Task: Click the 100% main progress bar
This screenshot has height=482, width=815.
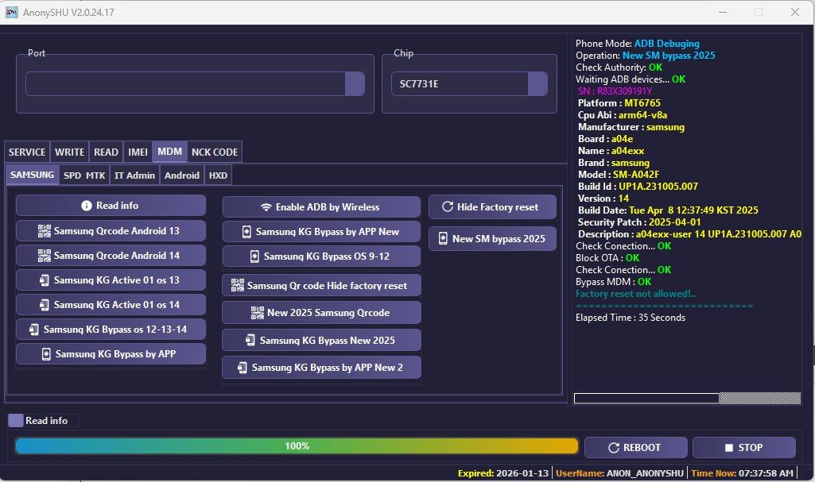Action: point(297,446)
